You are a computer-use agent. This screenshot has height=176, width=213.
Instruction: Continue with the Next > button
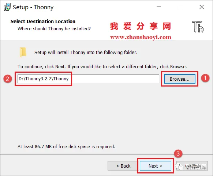[156, 166]
